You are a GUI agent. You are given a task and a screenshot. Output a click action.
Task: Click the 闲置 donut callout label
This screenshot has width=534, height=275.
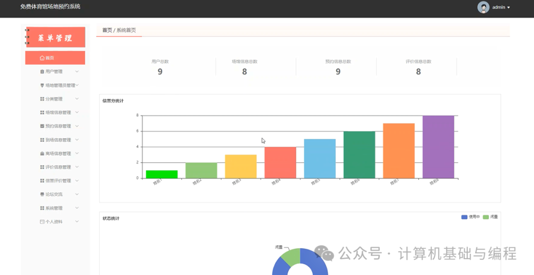(x=279, y=247)
